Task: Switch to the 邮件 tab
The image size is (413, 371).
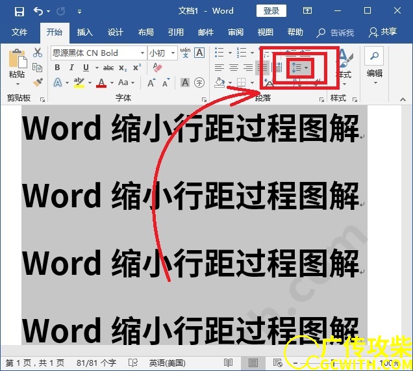Action: tap(206, 32)
